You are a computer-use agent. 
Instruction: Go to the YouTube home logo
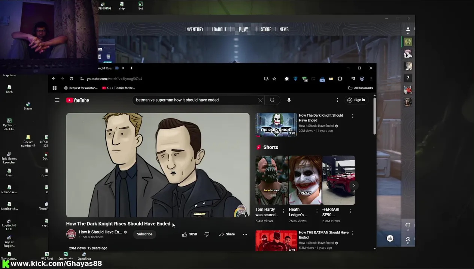click(x=78, y=100)
